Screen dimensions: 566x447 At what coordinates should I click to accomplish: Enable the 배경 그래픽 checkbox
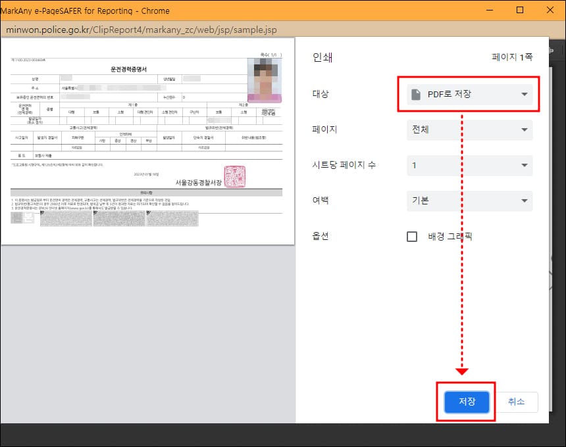pos(413,237)
